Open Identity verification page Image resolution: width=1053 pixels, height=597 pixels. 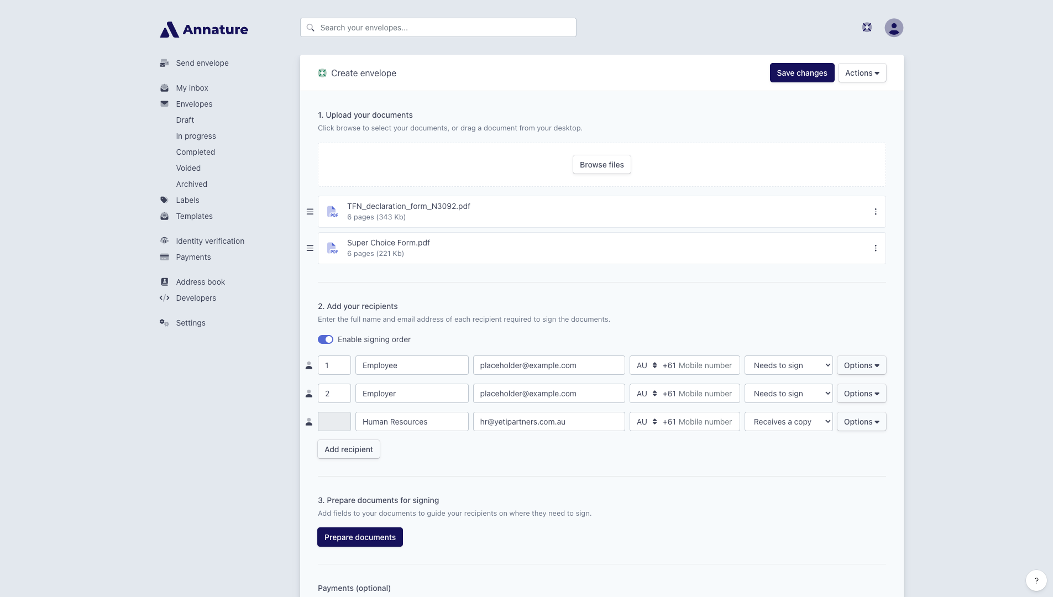tap(210, 241)
